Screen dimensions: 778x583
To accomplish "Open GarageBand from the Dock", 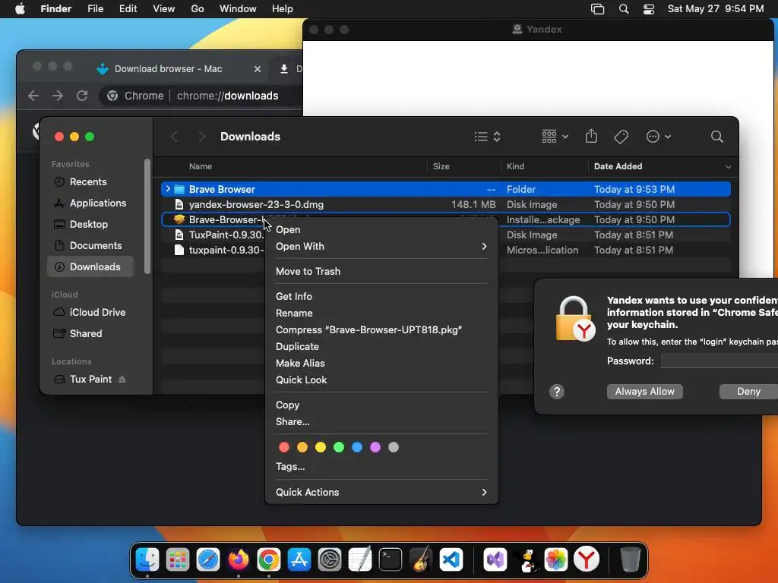I will (x=421, y=559).
